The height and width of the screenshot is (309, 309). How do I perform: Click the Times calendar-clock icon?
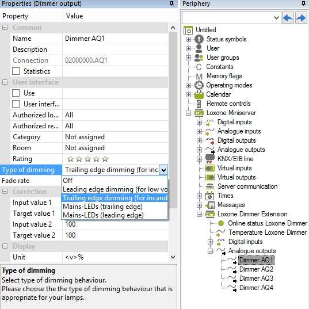coord(209,196)
